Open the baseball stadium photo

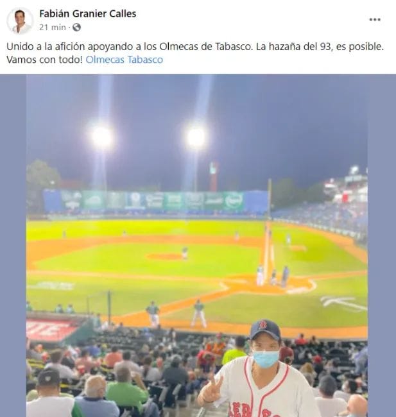[197, 246]
